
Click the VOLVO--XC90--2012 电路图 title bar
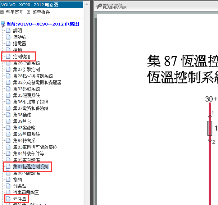pyautogui.click(x=42, y=5)
